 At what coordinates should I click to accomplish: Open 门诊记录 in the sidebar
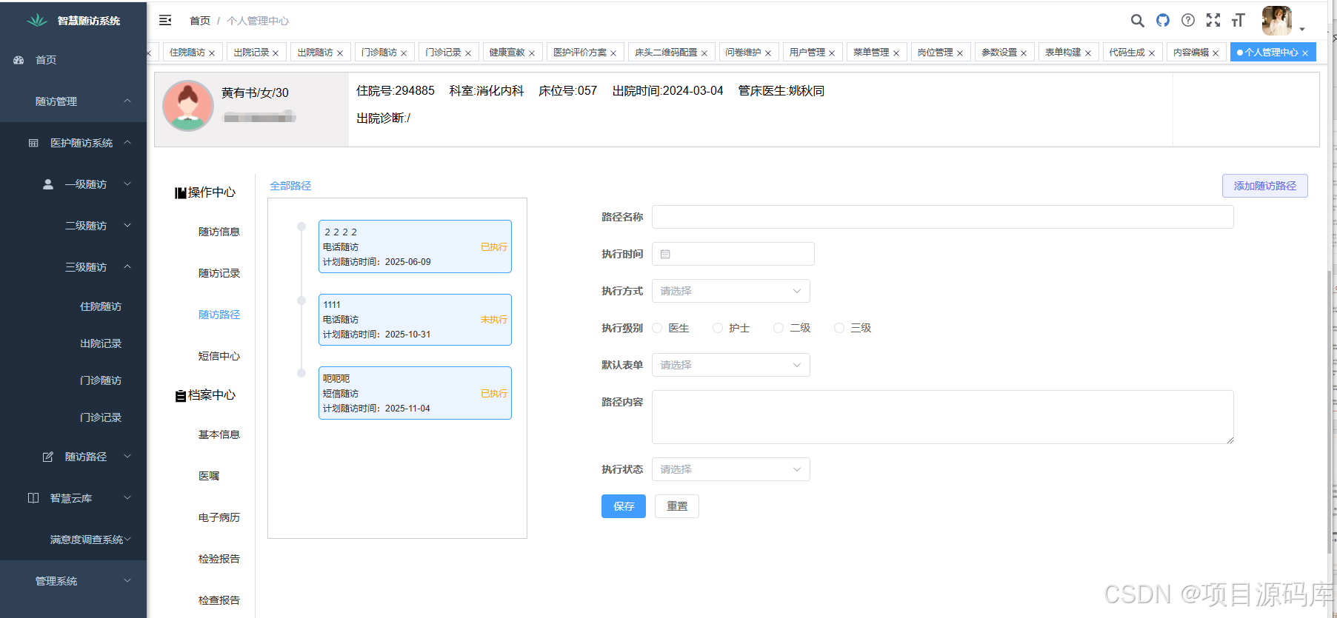[x=101, y=417]
